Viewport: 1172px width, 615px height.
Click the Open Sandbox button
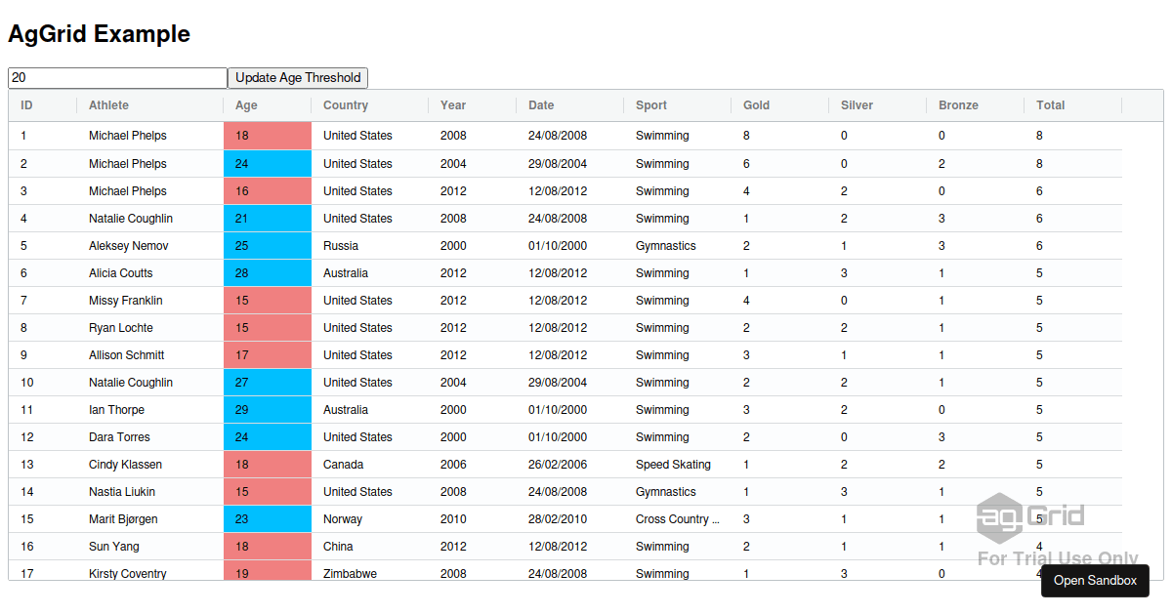pos(1095,580)
